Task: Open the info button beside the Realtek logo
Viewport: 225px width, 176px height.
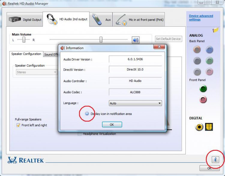Action: [215, 159]
